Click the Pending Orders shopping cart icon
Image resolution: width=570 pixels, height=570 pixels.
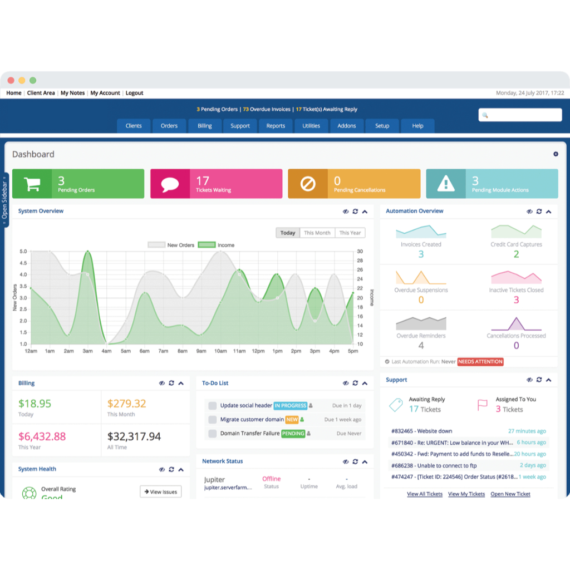[x=31, y=183]
